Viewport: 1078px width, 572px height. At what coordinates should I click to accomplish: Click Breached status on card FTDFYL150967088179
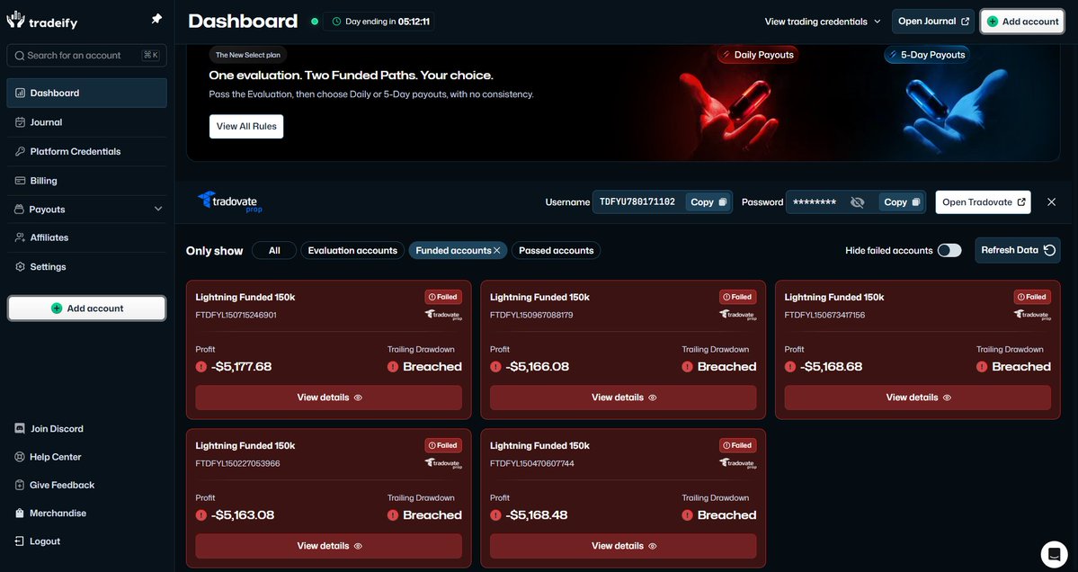(726, 366)
